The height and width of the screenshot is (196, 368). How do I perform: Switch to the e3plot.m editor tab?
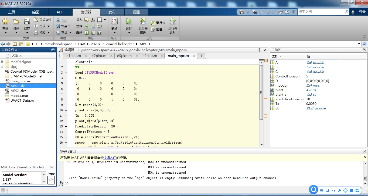124,56
